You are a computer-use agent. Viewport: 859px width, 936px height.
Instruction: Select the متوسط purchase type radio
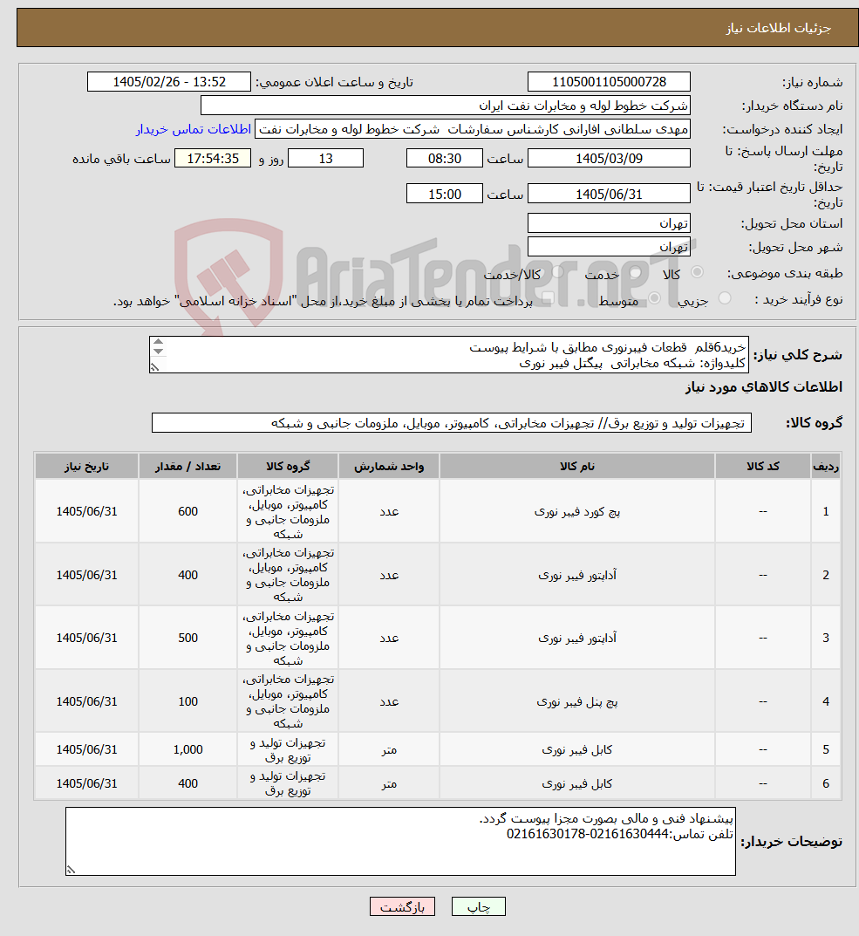(x=655, y=297)
